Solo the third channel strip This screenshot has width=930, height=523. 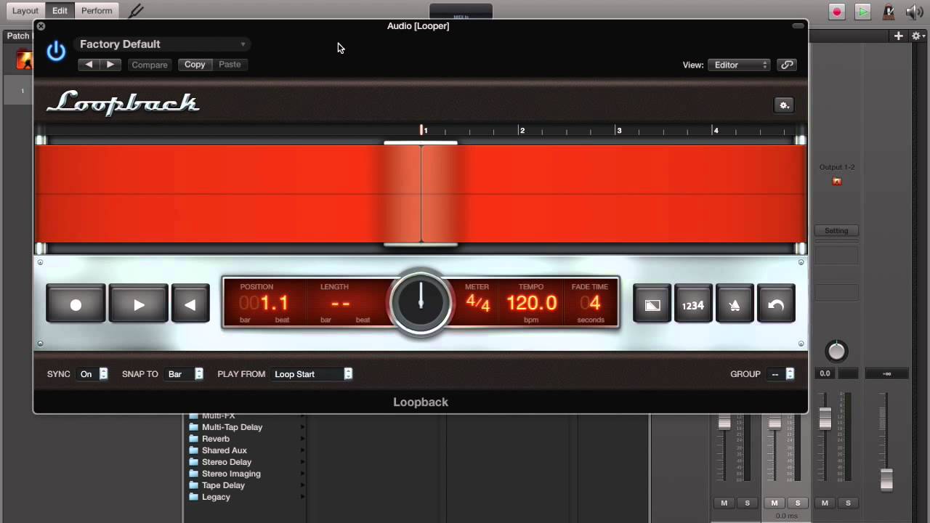pyautogui.click(x=848, y=503)
